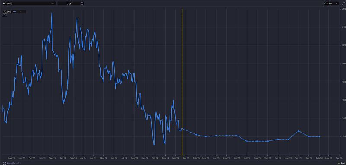The width and height of the screenshot is (346, 165).
Task: Click the yellow spot marker on time axis
Action: coord(182,155)
